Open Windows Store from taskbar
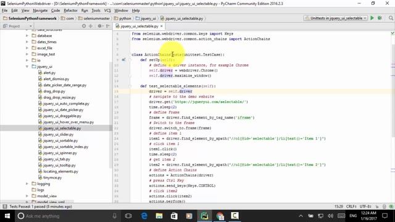 pos(174,216)
